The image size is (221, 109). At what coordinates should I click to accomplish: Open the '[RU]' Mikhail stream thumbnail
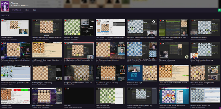point(15,50)
